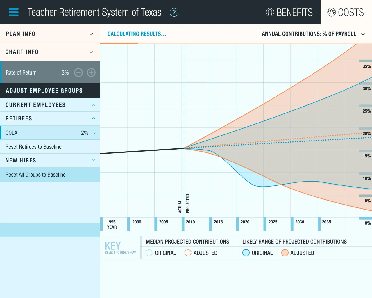Click Reset All Groups to Baseline
This screenshot has width=372, height=298.
pyautogui.click(x=50, y=175)
